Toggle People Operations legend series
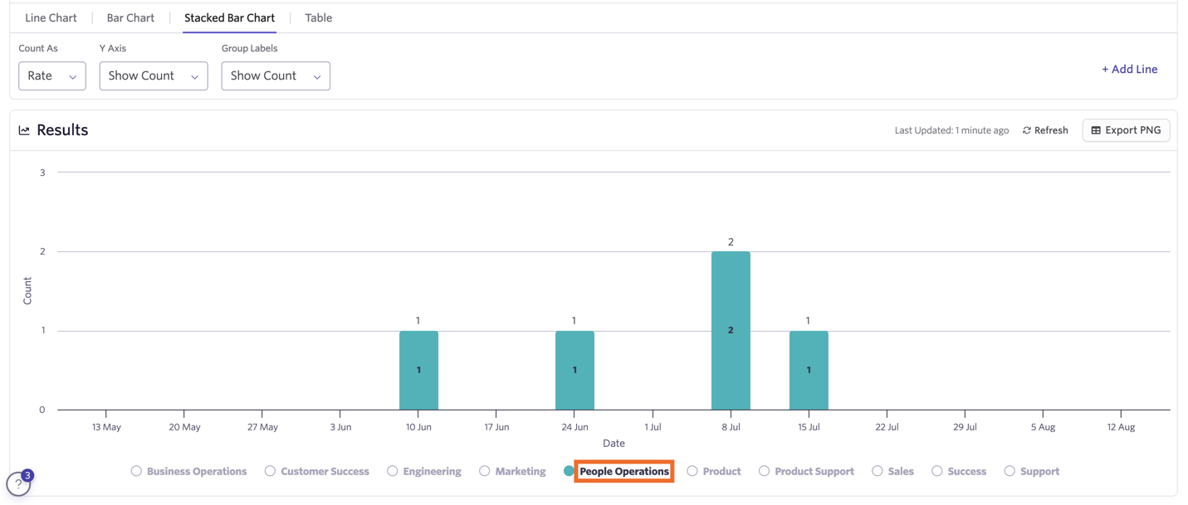1188x505 pixels. [x=617, y=471]
